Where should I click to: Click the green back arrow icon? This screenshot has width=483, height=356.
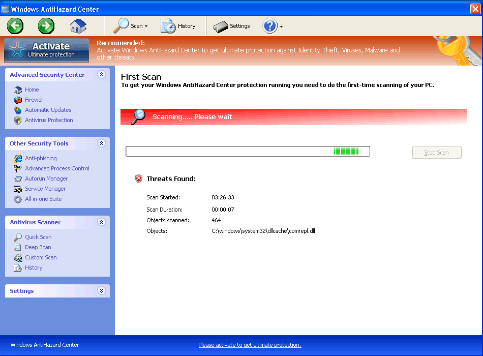coord(15,25)
